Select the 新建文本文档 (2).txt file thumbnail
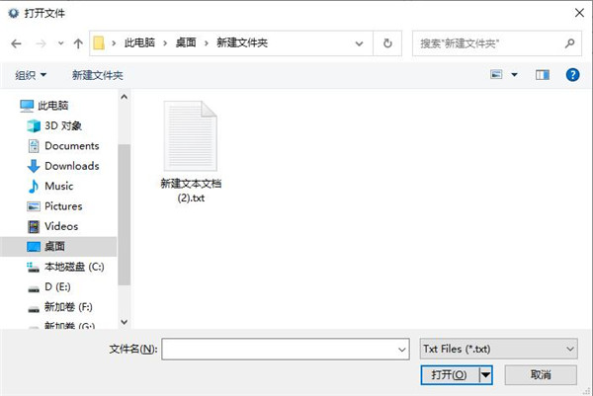The width and height of the screenshot is (593, 396). [x=190, y=135]
